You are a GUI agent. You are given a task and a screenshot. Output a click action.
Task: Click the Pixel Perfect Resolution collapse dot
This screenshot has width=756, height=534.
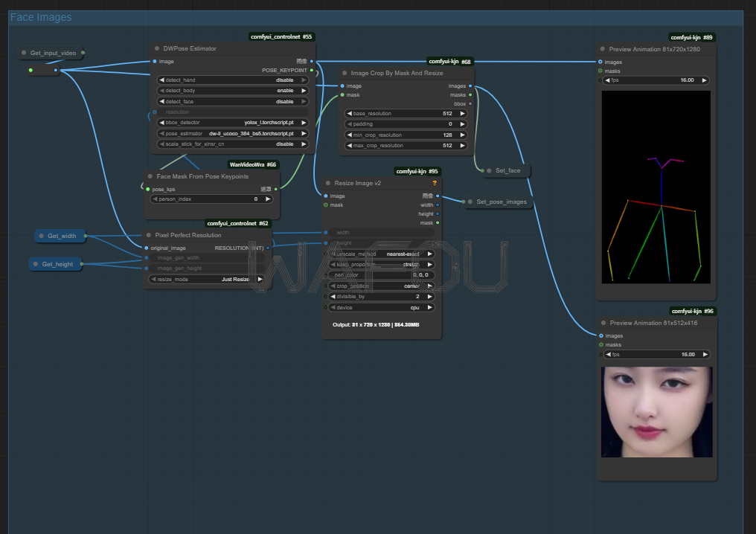pyautogui.click(x=148, y=235)
